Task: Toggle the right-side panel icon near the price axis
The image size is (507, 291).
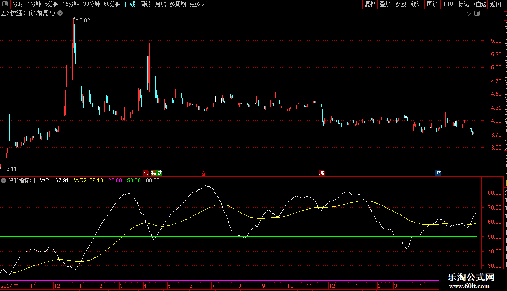Action: 477,13
